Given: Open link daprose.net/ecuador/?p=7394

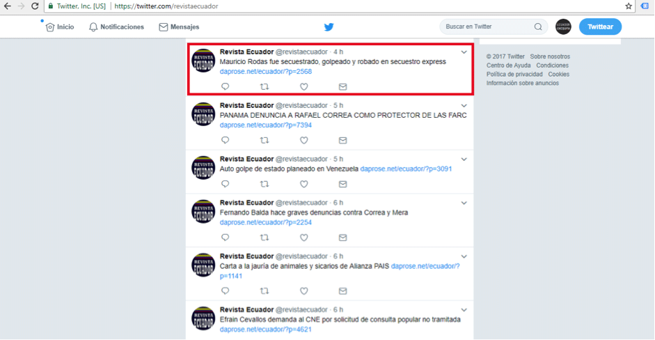Looking at the screenshot, I should click(266, 125).
